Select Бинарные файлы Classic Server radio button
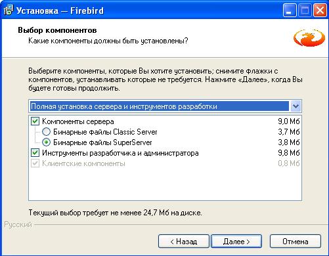This screenshot has height=256, width=329. [46, 132]
